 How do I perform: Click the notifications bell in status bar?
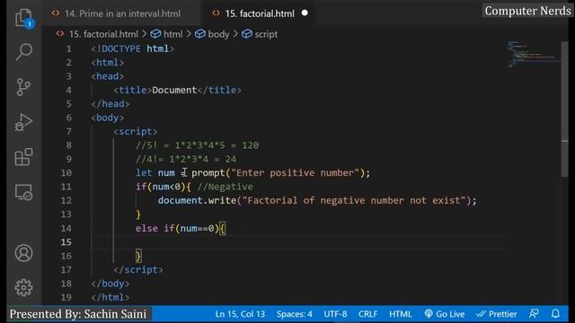coord(555,314)
